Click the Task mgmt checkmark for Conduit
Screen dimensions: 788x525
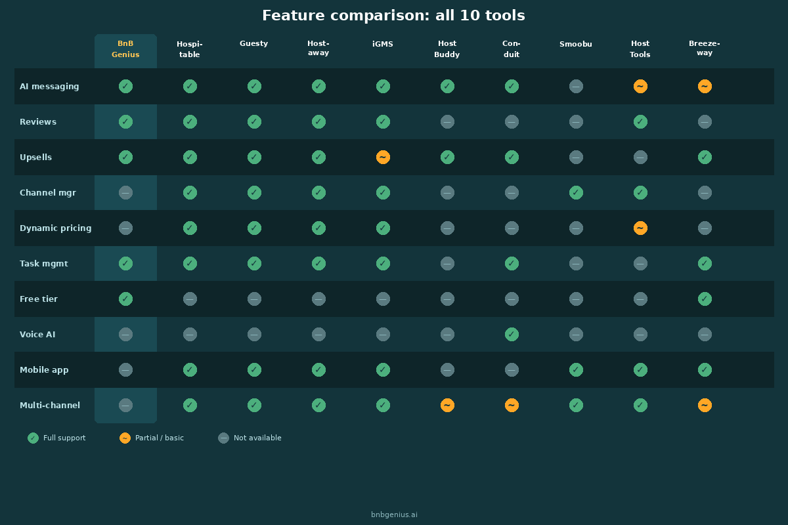tap(512, 263)
